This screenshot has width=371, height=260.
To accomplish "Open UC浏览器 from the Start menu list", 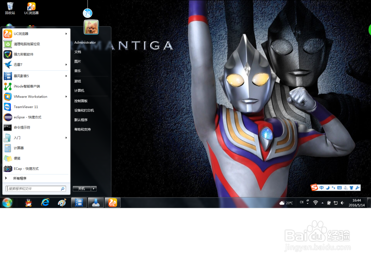I will 36,34.
